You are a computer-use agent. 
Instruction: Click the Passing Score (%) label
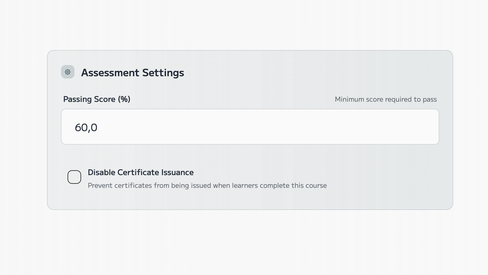click(97, 99)
